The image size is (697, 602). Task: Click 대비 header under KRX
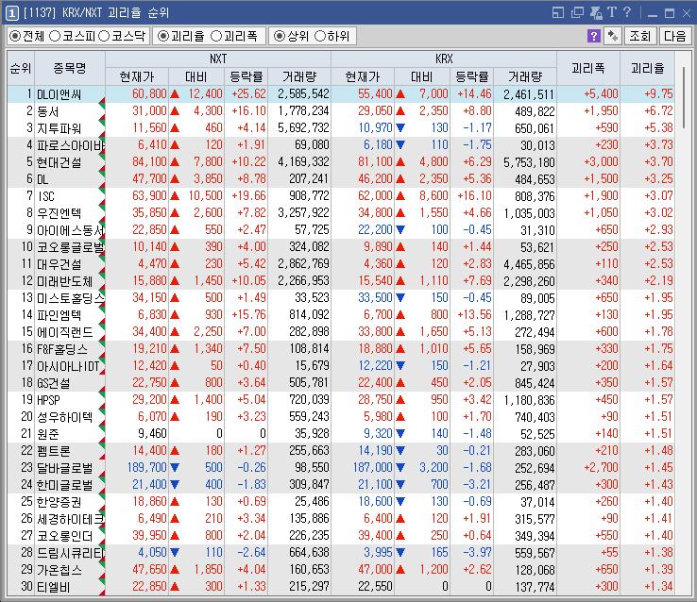pyautogui.click(x=421, y=76)
